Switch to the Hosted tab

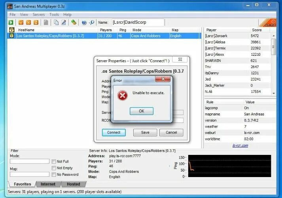(x=74, y=184)
